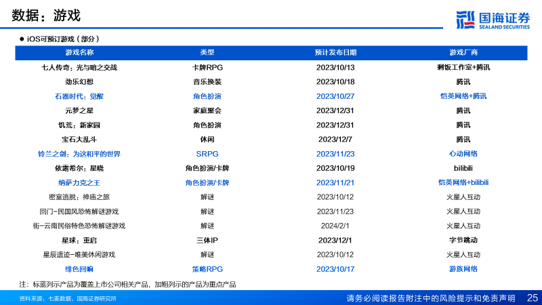
Task: Select blue game name 绯色回响
Action: coord(79,269)
